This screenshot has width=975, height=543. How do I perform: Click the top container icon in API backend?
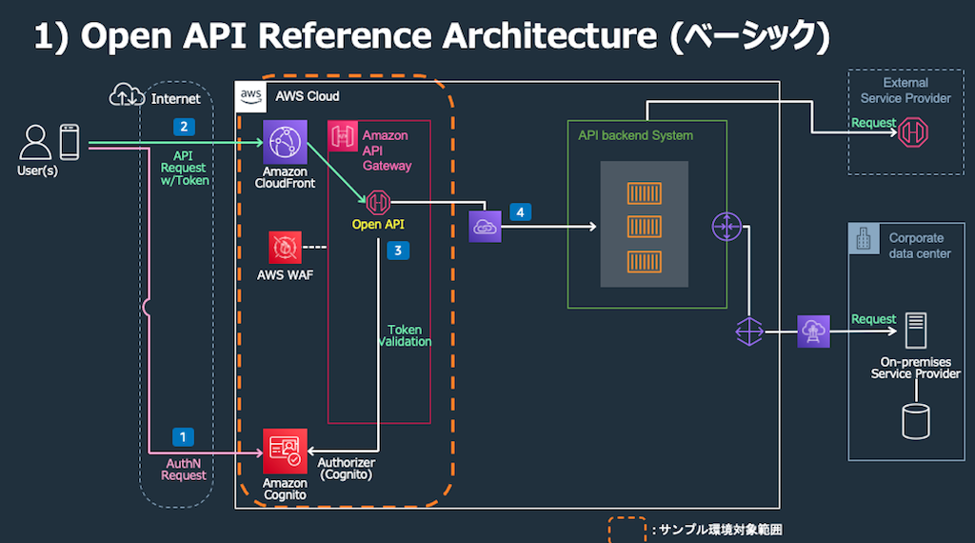click(x=645, y=193)
